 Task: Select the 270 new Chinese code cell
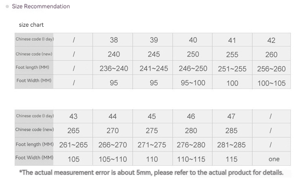[113, 131]
